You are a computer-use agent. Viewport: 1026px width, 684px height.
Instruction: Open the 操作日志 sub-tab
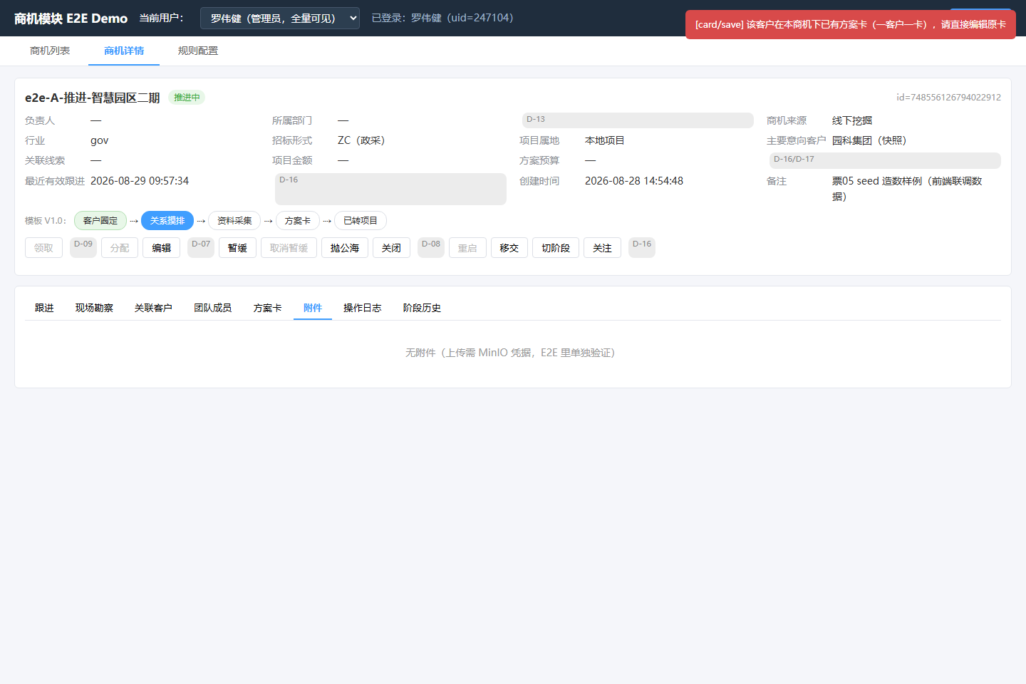[x=363, y=308]
